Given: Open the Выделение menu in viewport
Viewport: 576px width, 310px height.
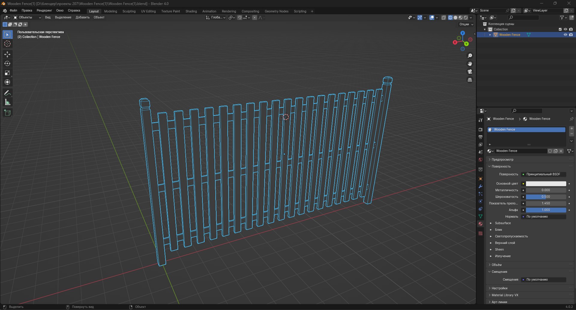Looking at the screenshot, I should coord(63,17).
